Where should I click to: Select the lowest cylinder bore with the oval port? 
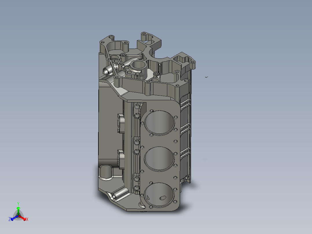tap(159, 195)
